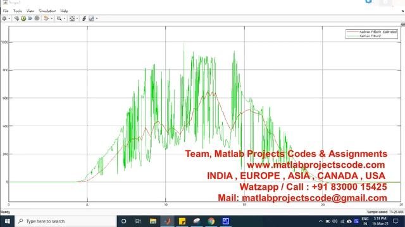Open the File menu

click(6, 11)
